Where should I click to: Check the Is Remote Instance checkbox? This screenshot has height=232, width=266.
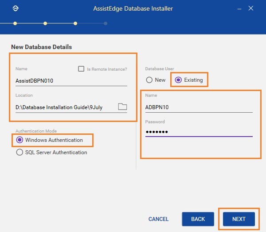click(x=81, y=69)
